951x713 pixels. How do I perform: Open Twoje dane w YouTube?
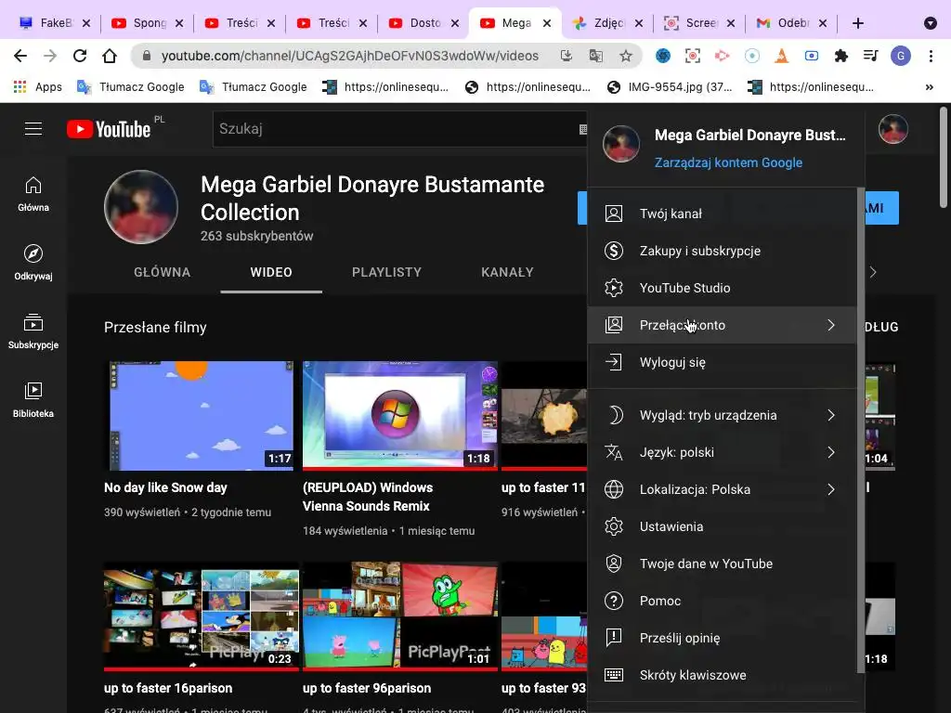pyautogui.click(x=722, y=564)
